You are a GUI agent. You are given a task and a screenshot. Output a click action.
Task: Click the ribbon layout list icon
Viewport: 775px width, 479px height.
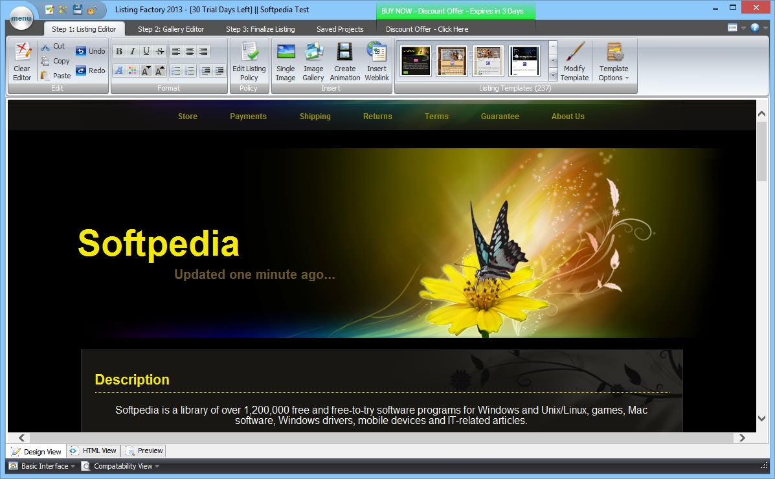click(x=732, y=28)
